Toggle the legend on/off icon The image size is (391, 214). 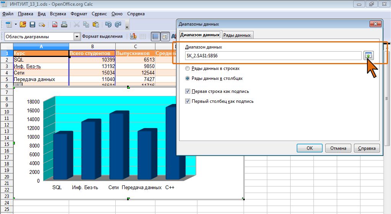[165, 36]
